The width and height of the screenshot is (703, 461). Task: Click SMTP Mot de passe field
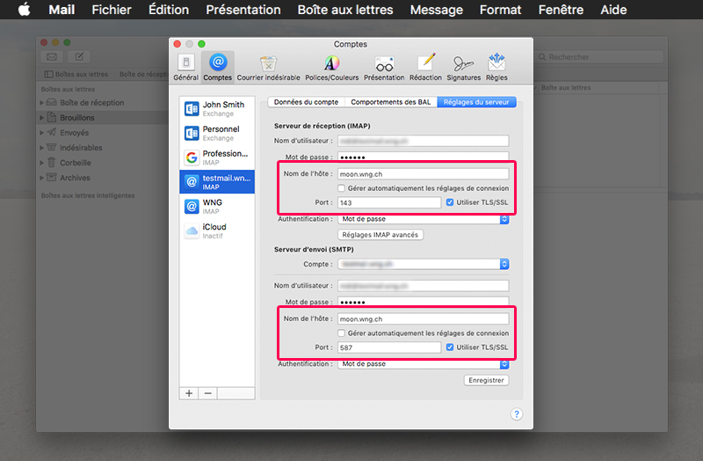(x=424, y=302)
